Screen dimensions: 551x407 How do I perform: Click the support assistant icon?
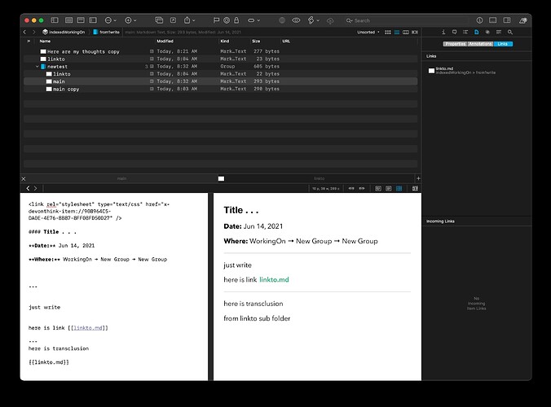pos(523,20)
